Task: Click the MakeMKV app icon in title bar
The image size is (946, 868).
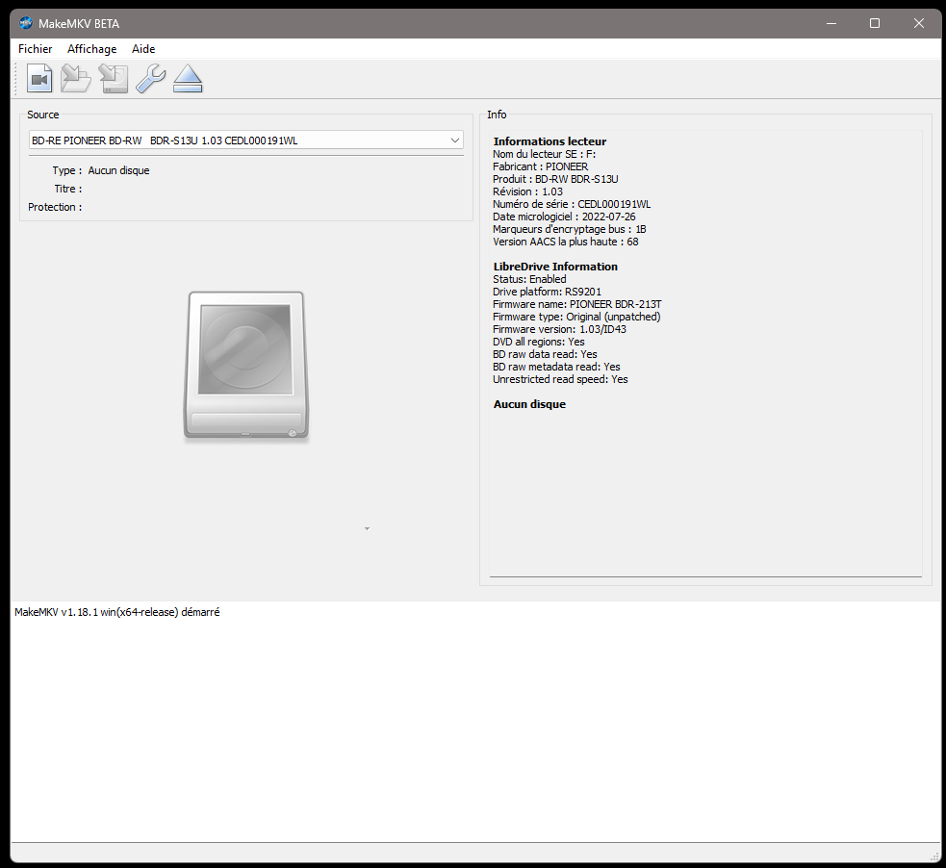Action: point(26,23)
